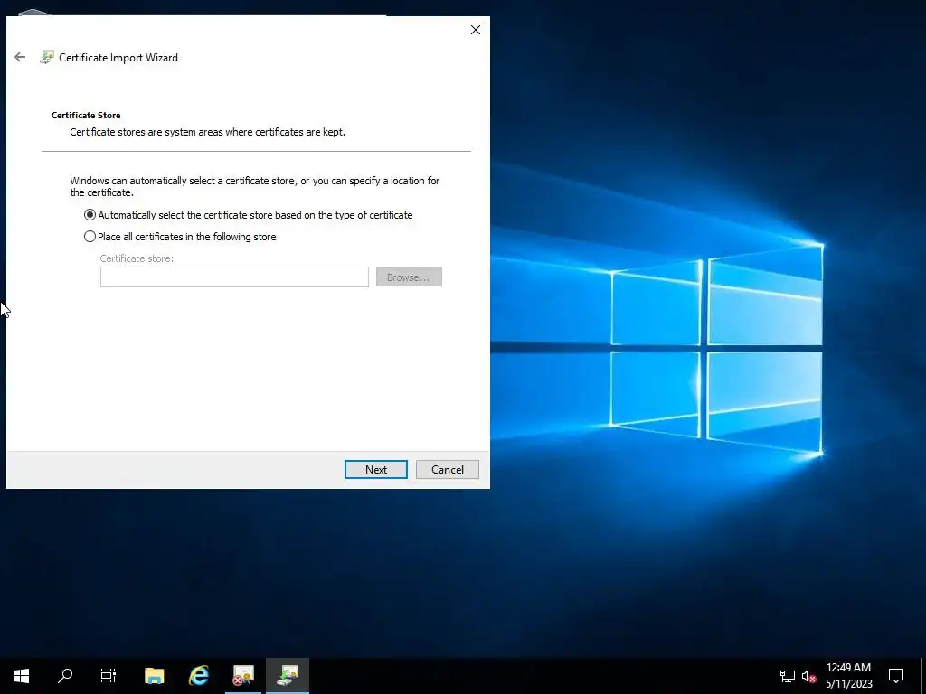
Task: Open File Explorer from the taskbar
Action: pos(154,676)
